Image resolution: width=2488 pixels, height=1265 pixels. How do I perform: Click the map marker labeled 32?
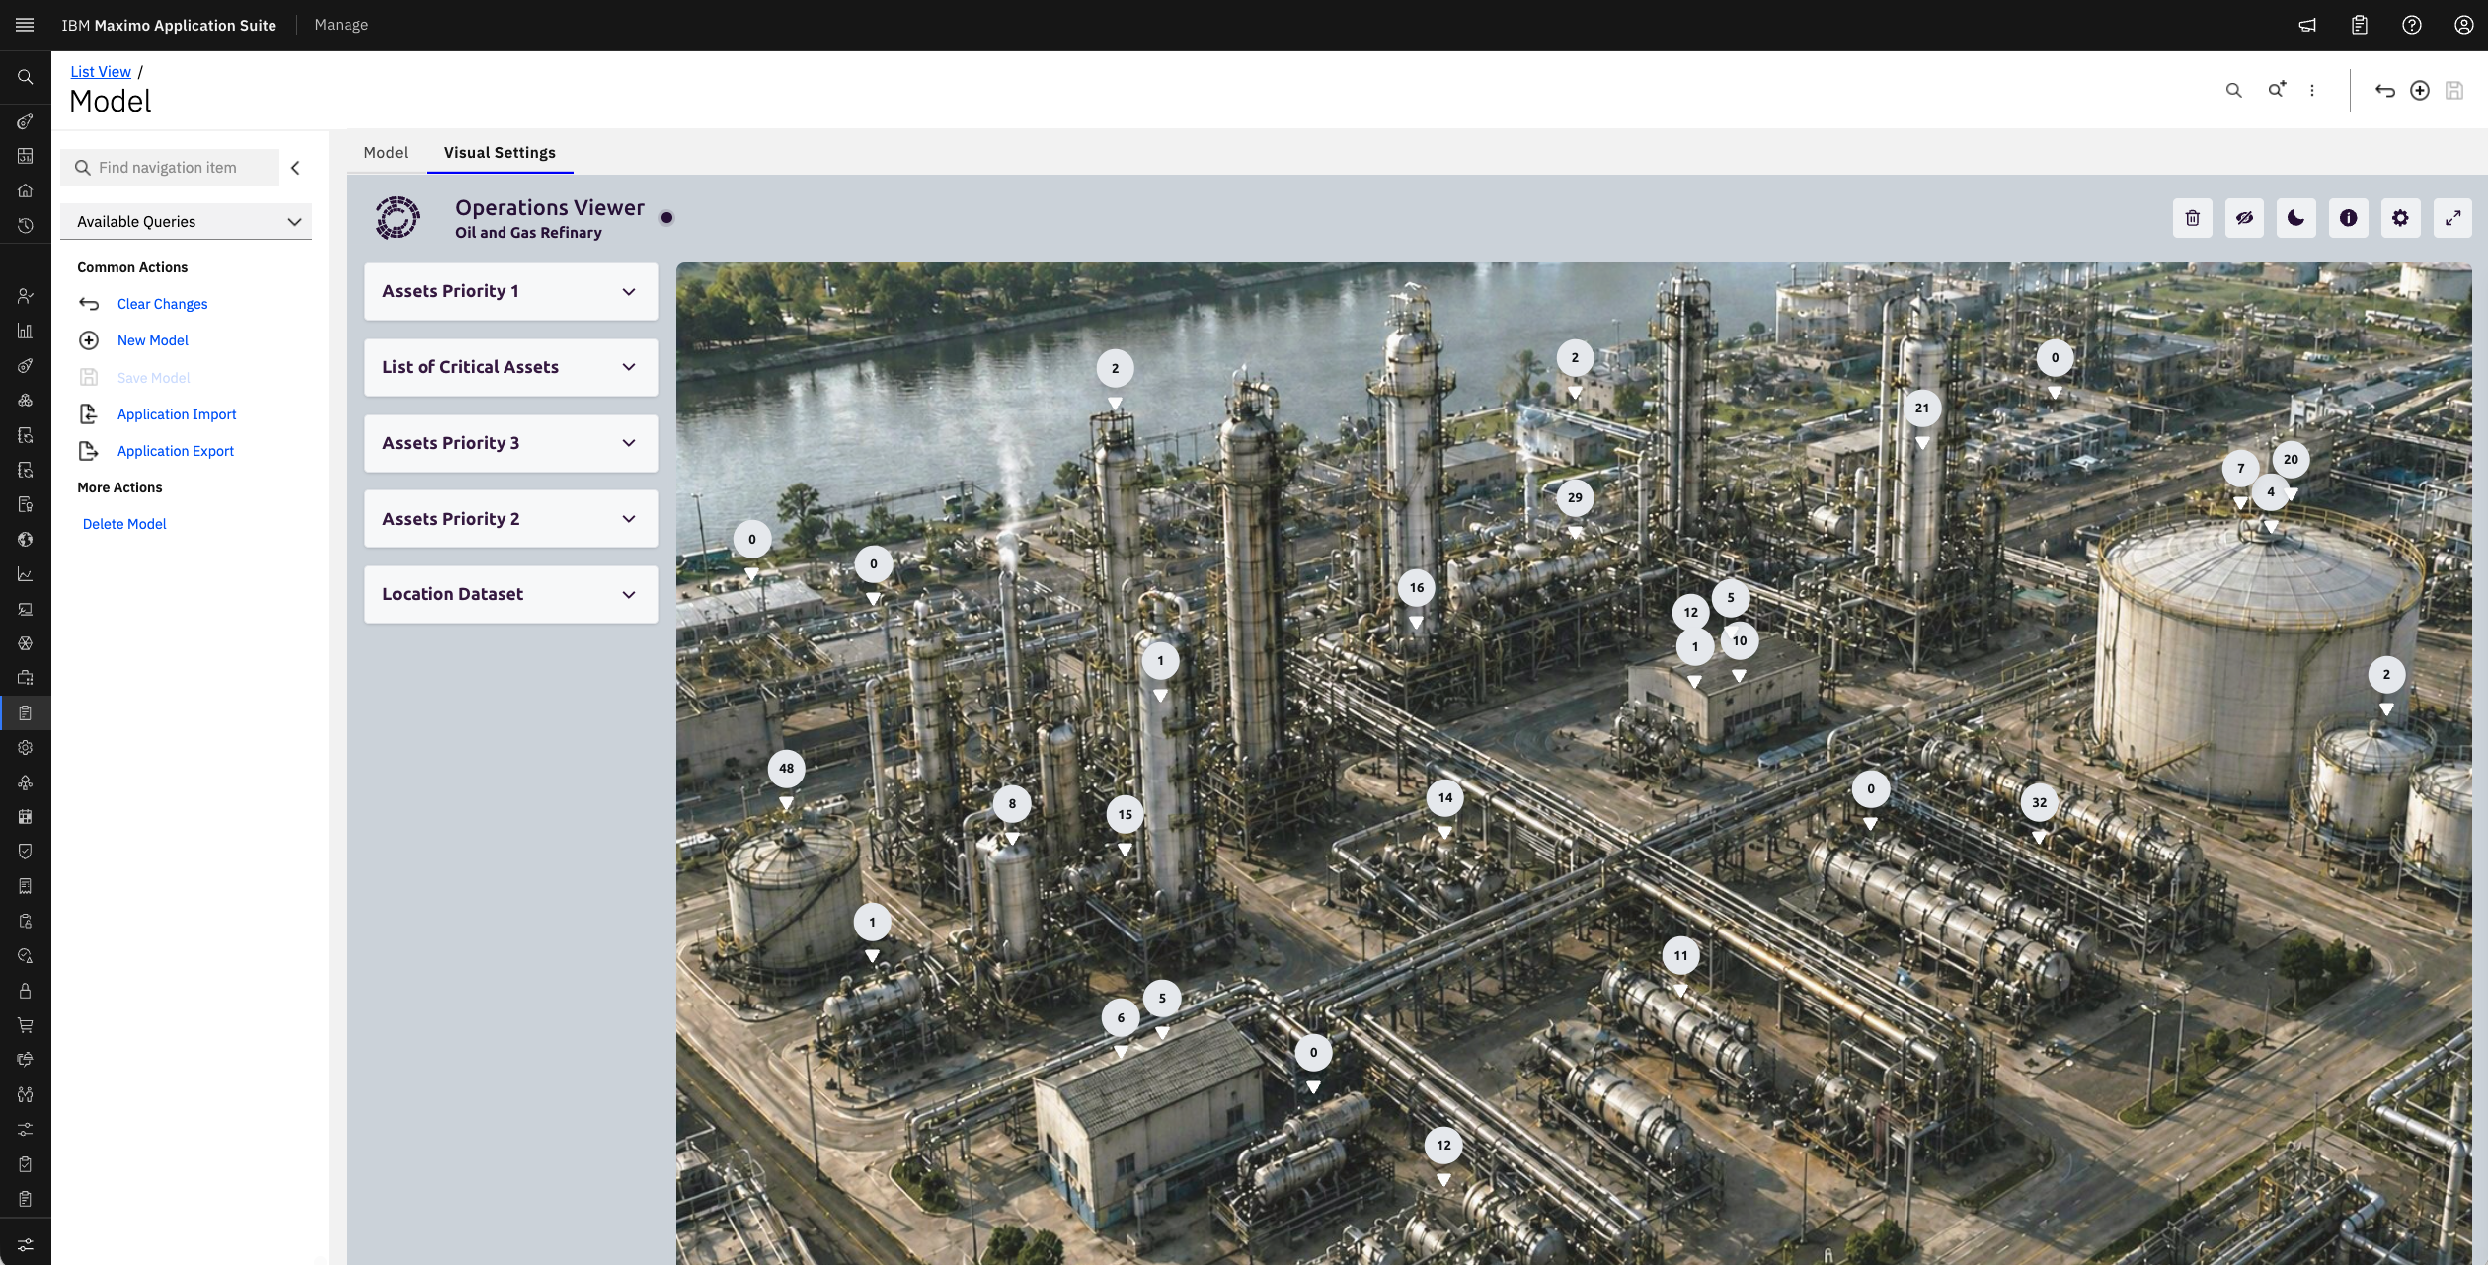pos(2039,803)
